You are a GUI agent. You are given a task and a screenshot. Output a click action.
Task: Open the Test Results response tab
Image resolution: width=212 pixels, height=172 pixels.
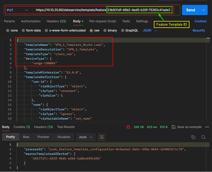click(66, 127)
